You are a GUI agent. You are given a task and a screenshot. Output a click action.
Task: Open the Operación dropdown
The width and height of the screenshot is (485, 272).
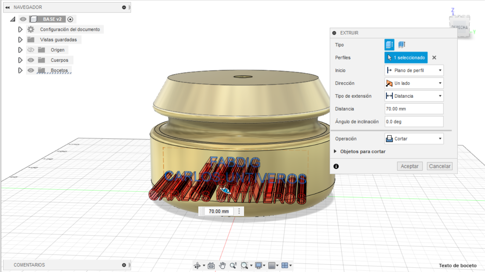pos(414,139)
